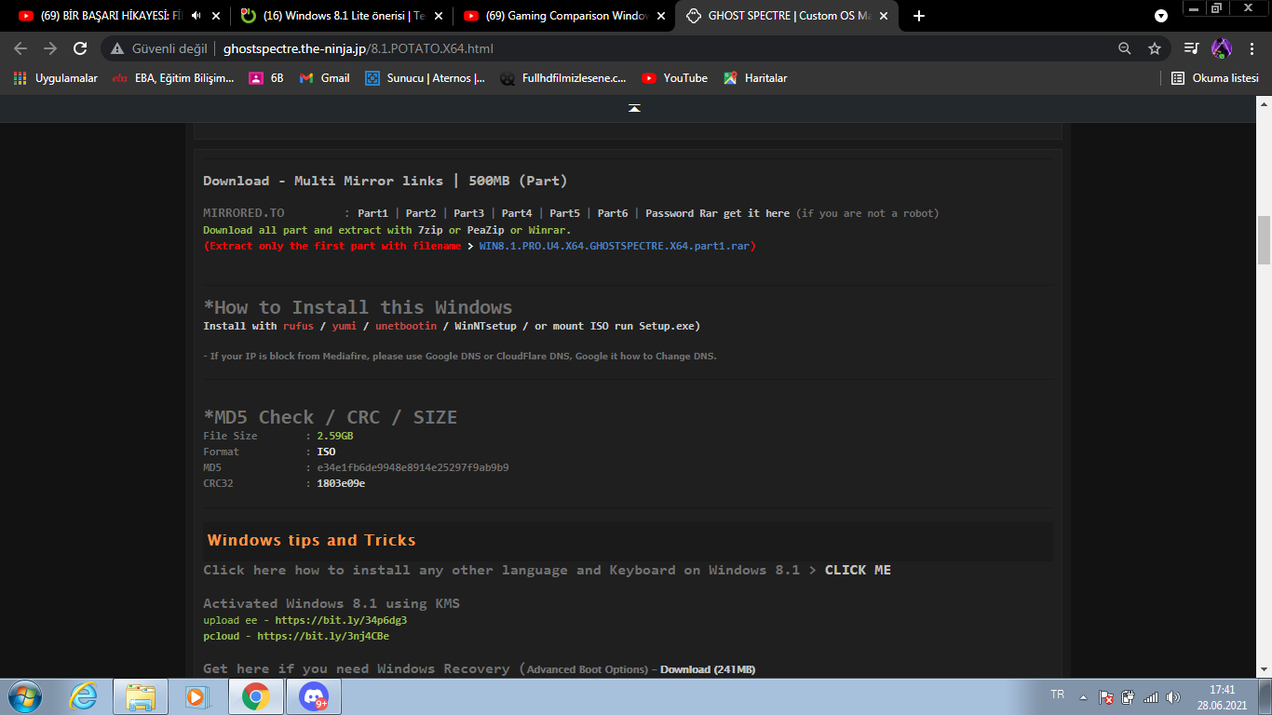Select the GHOST SPECTRE tab

[x=787, y=16]
